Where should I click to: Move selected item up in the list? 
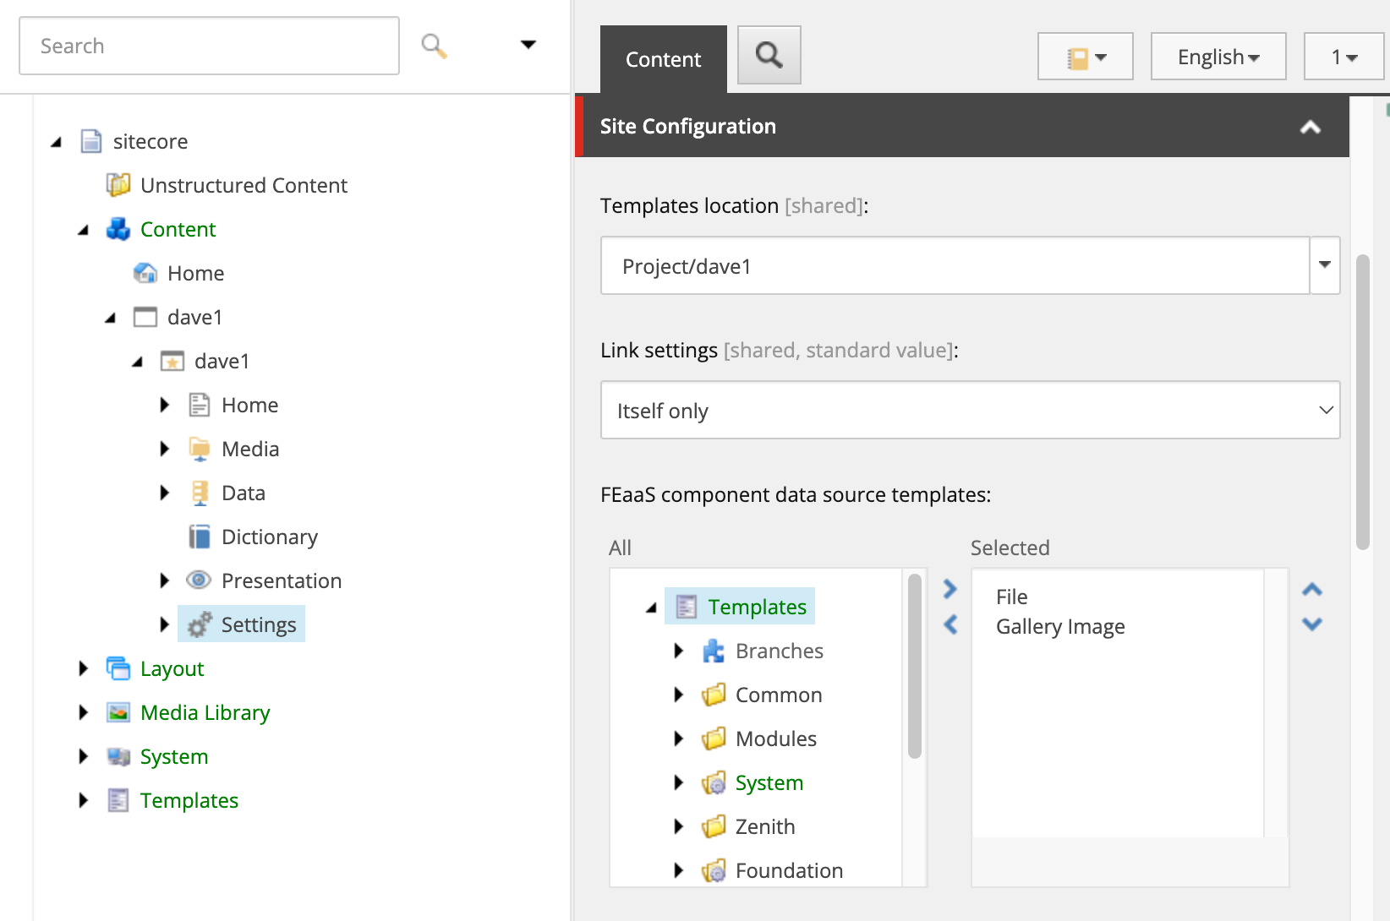coord(1312,590)
